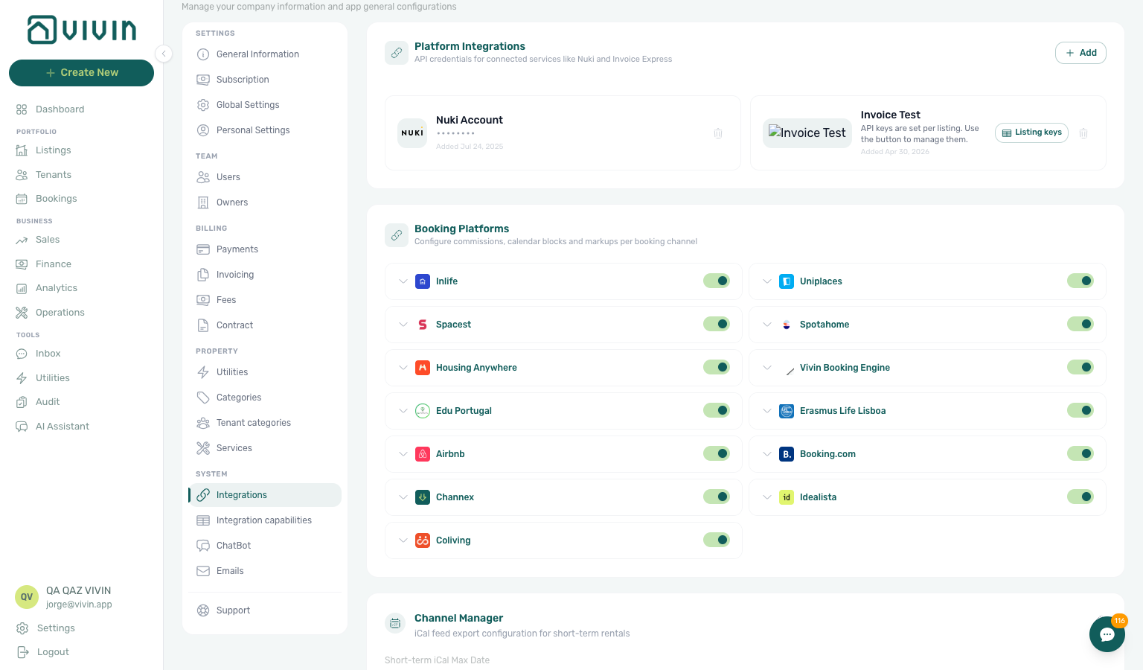Click the Spacest platform logo
Image resolution: width=1143 pixels, height=670 pixels.
click(423, 325)
